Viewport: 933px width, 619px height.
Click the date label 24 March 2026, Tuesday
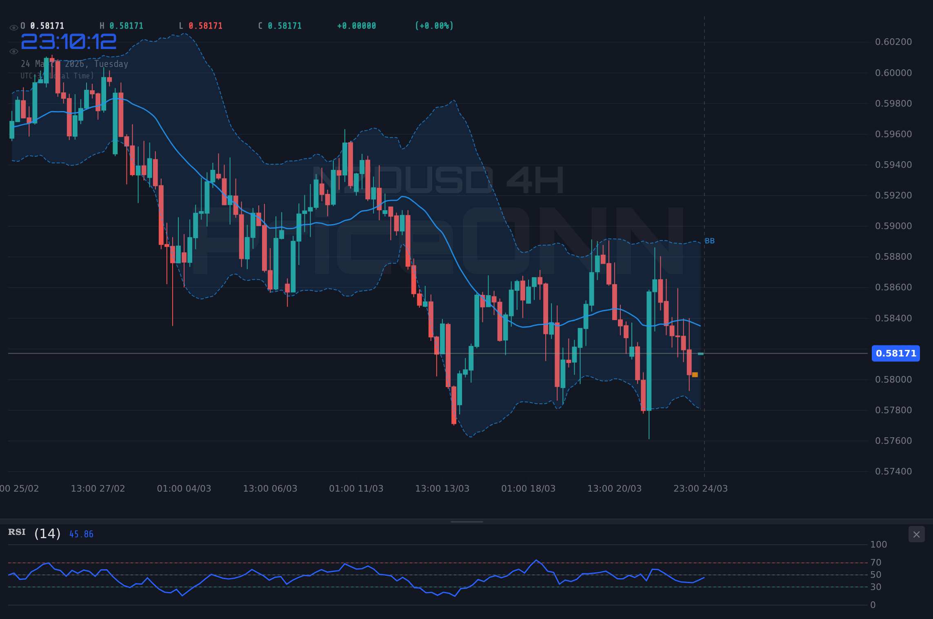tap(74, 64)
